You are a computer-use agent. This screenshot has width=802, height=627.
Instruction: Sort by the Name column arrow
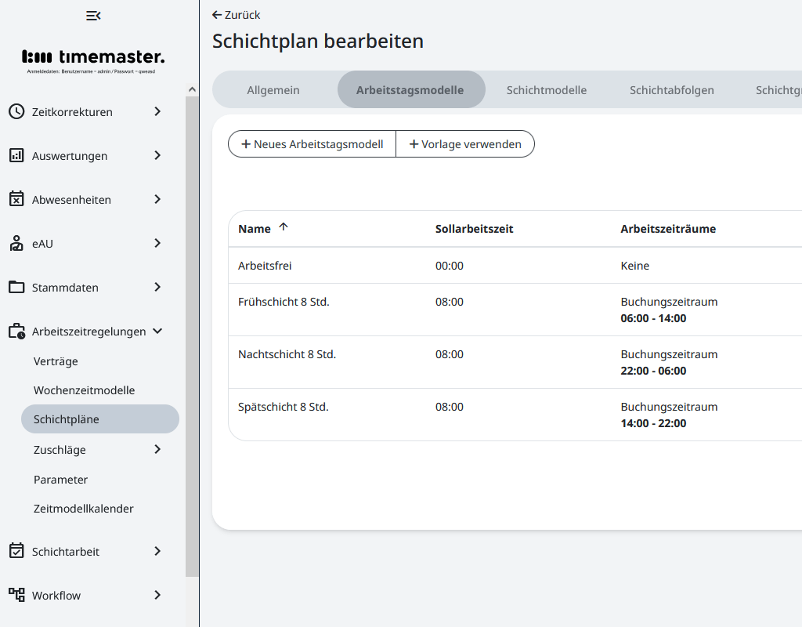click(x=284, y=227)
